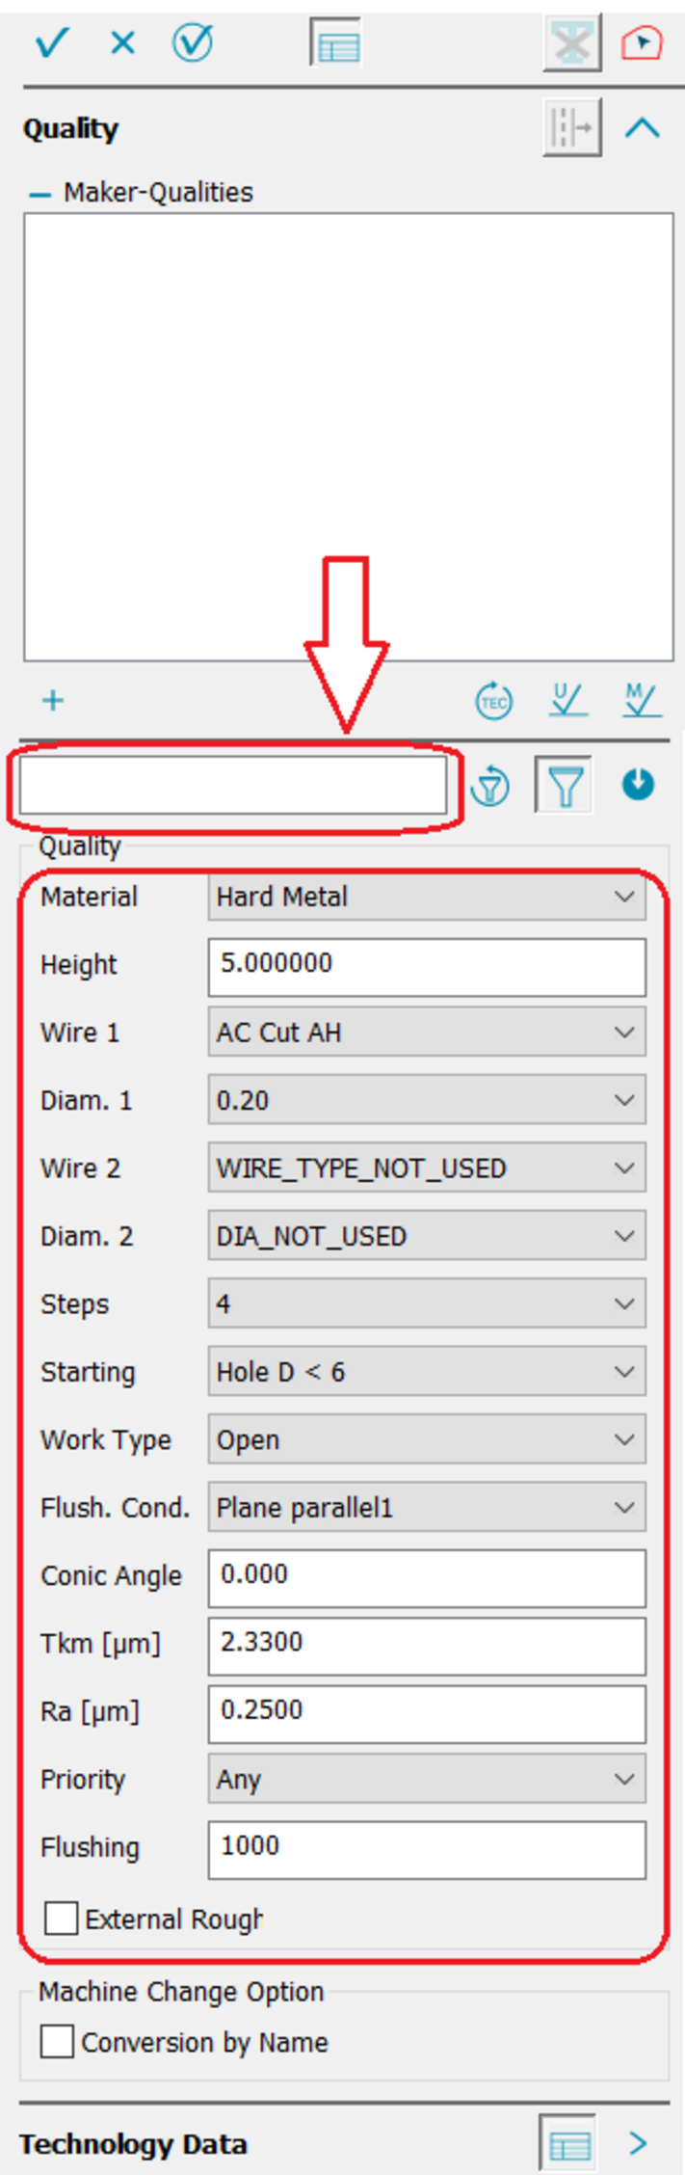This screenshot has height=2175, width=685.
Task: Expand the Technology Data section arrow
Action: 638,2143
